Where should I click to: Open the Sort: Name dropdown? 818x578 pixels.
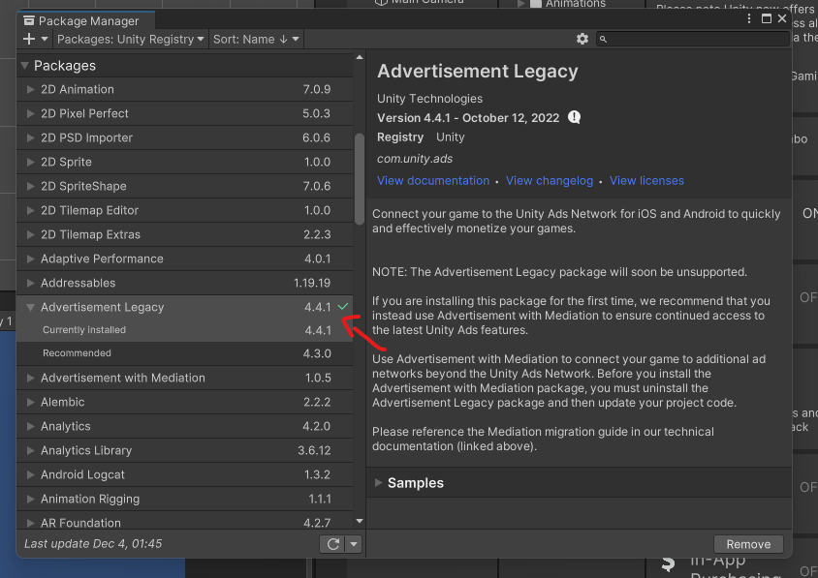tap(256, 39)
